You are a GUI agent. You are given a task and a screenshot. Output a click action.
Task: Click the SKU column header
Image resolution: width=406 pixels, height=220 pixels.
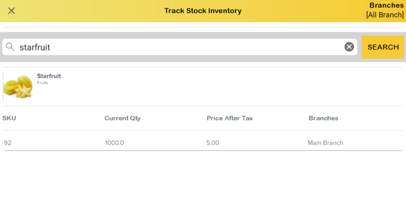pyautogui.click(x=9, y=118)
